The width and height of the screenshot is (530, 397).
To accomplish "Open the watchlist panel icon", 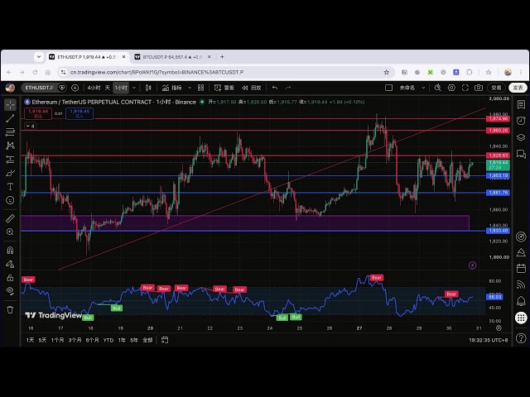I will click(521, 105).
